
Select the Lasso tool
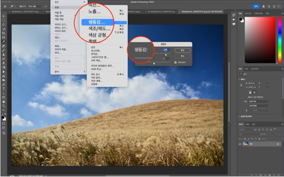3,25
